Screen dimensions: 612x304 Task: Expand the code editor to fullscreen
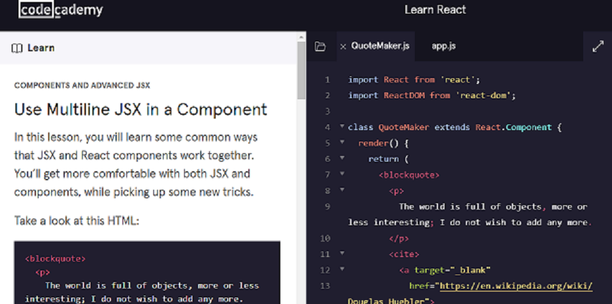pyautogui.click(x=598, y=46)
